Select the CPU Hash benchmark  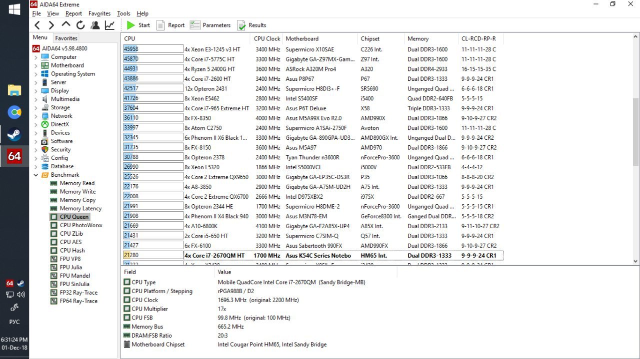67,251
